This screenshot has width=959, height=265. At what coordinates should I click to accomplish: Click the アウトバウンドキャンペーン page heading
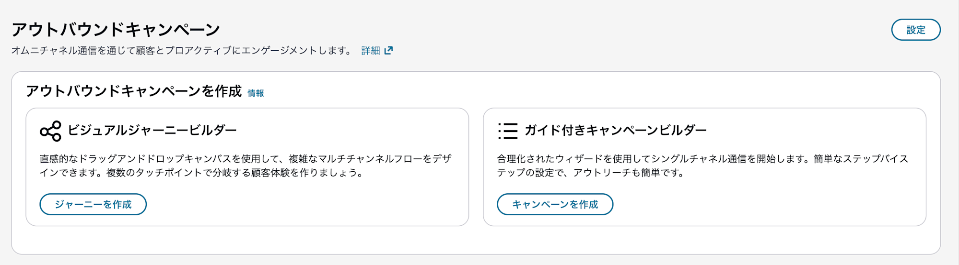[x=116, y=30]
